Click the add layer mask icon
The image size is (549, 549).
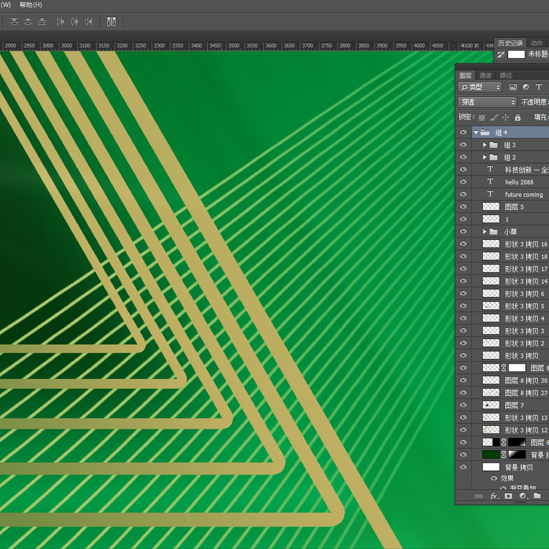click(x=508, y=496)
